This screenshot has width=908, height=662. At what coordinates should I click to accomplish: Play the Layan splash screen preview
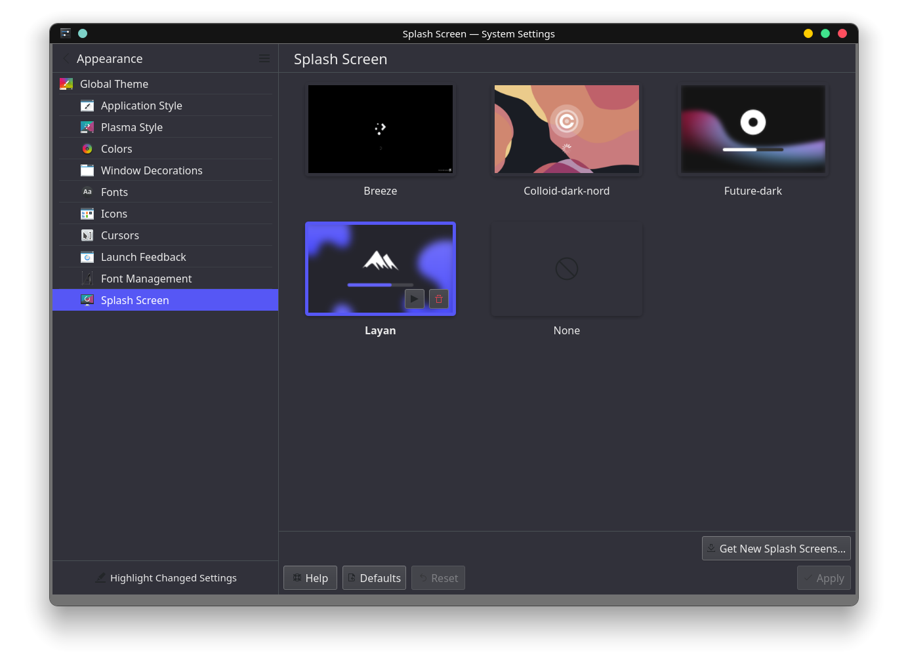414,299
